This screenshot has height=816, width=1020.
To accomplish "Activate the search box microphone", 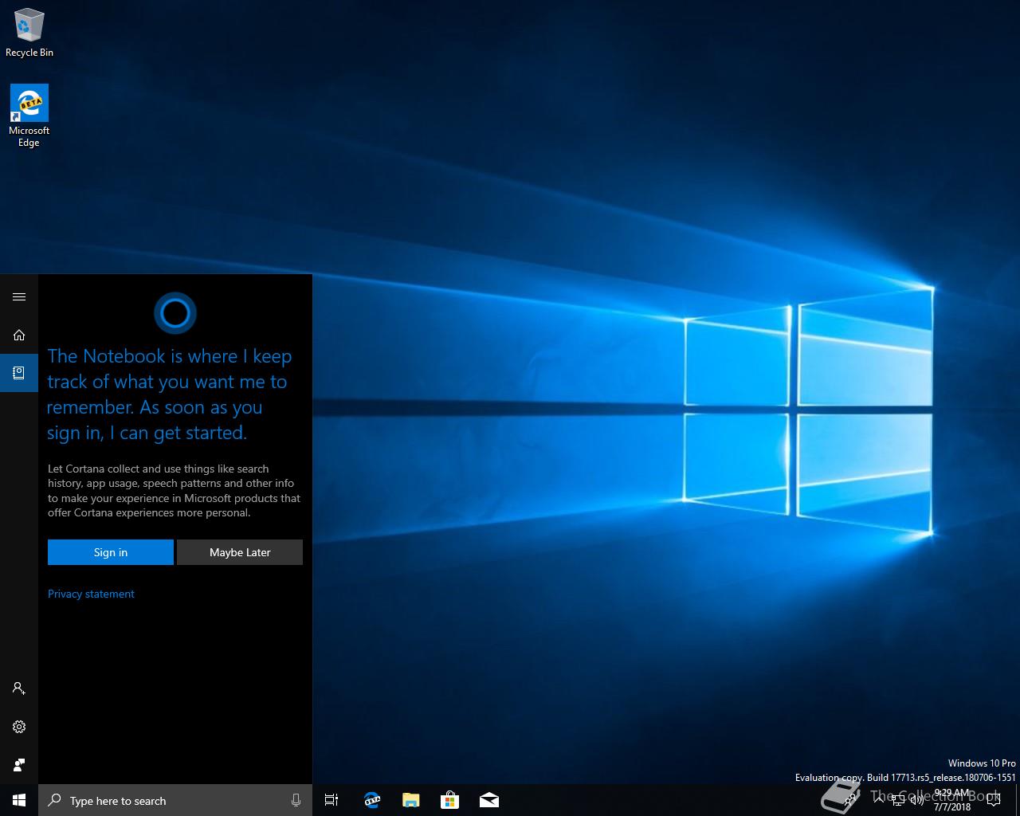I will click(x=296, y=800).
